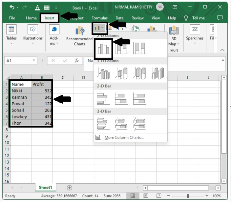Select the 2-D Stacked Bar chart
The width and height of the screenshot is (231, 202).
121,99
